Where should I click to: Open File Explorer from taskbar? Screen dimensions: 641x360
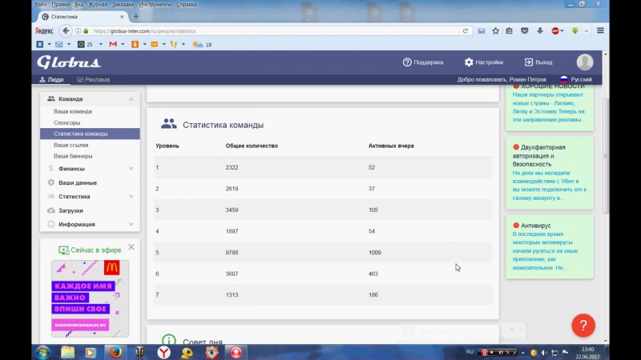pyautogui.click(x=68, y=352)
